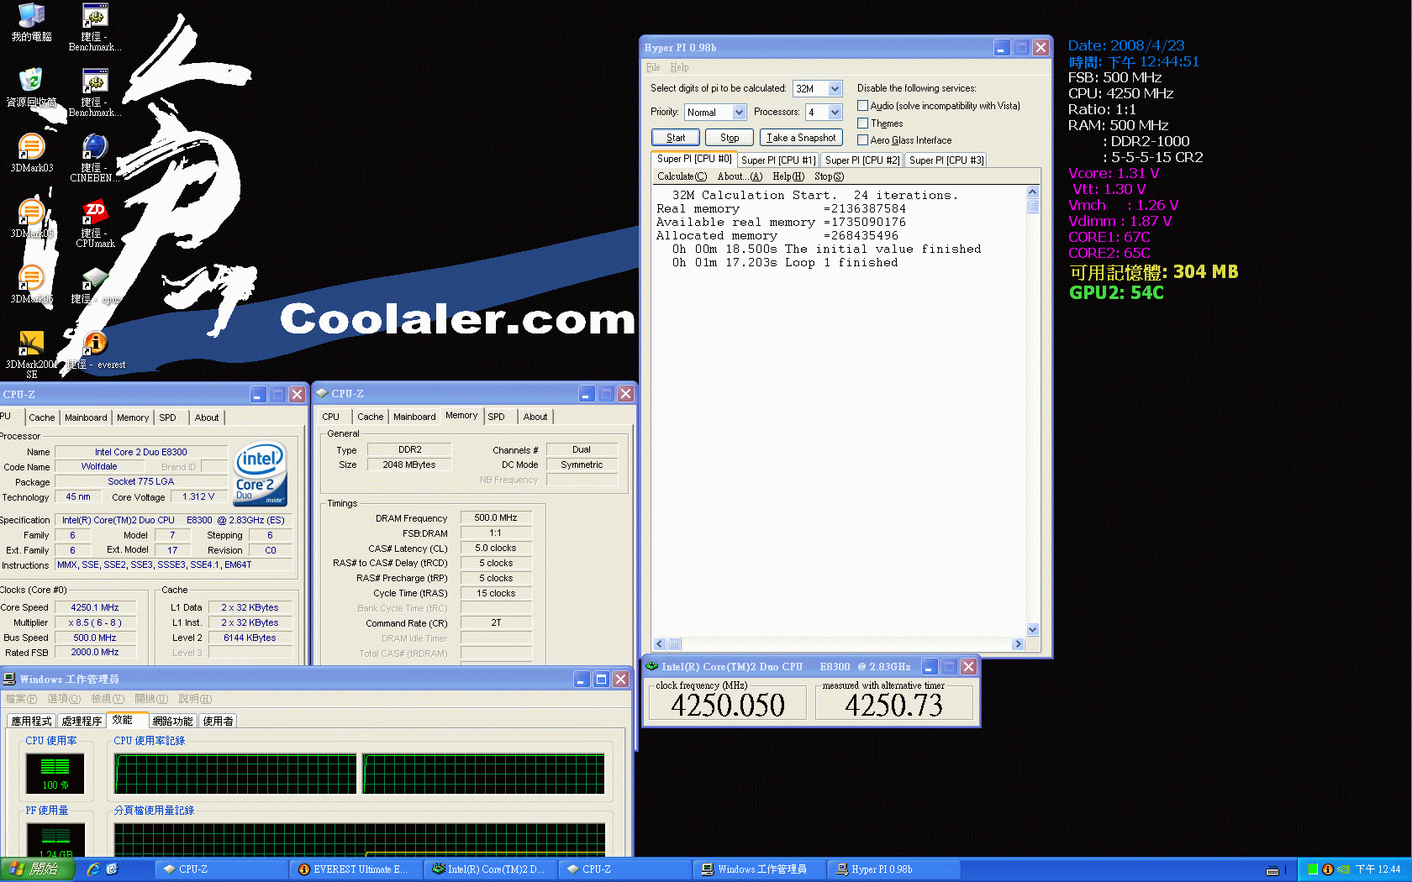This screenshot has height=882, width=1412.
Task: Click the language bar keyboard icon
Action: [1272, 870]
